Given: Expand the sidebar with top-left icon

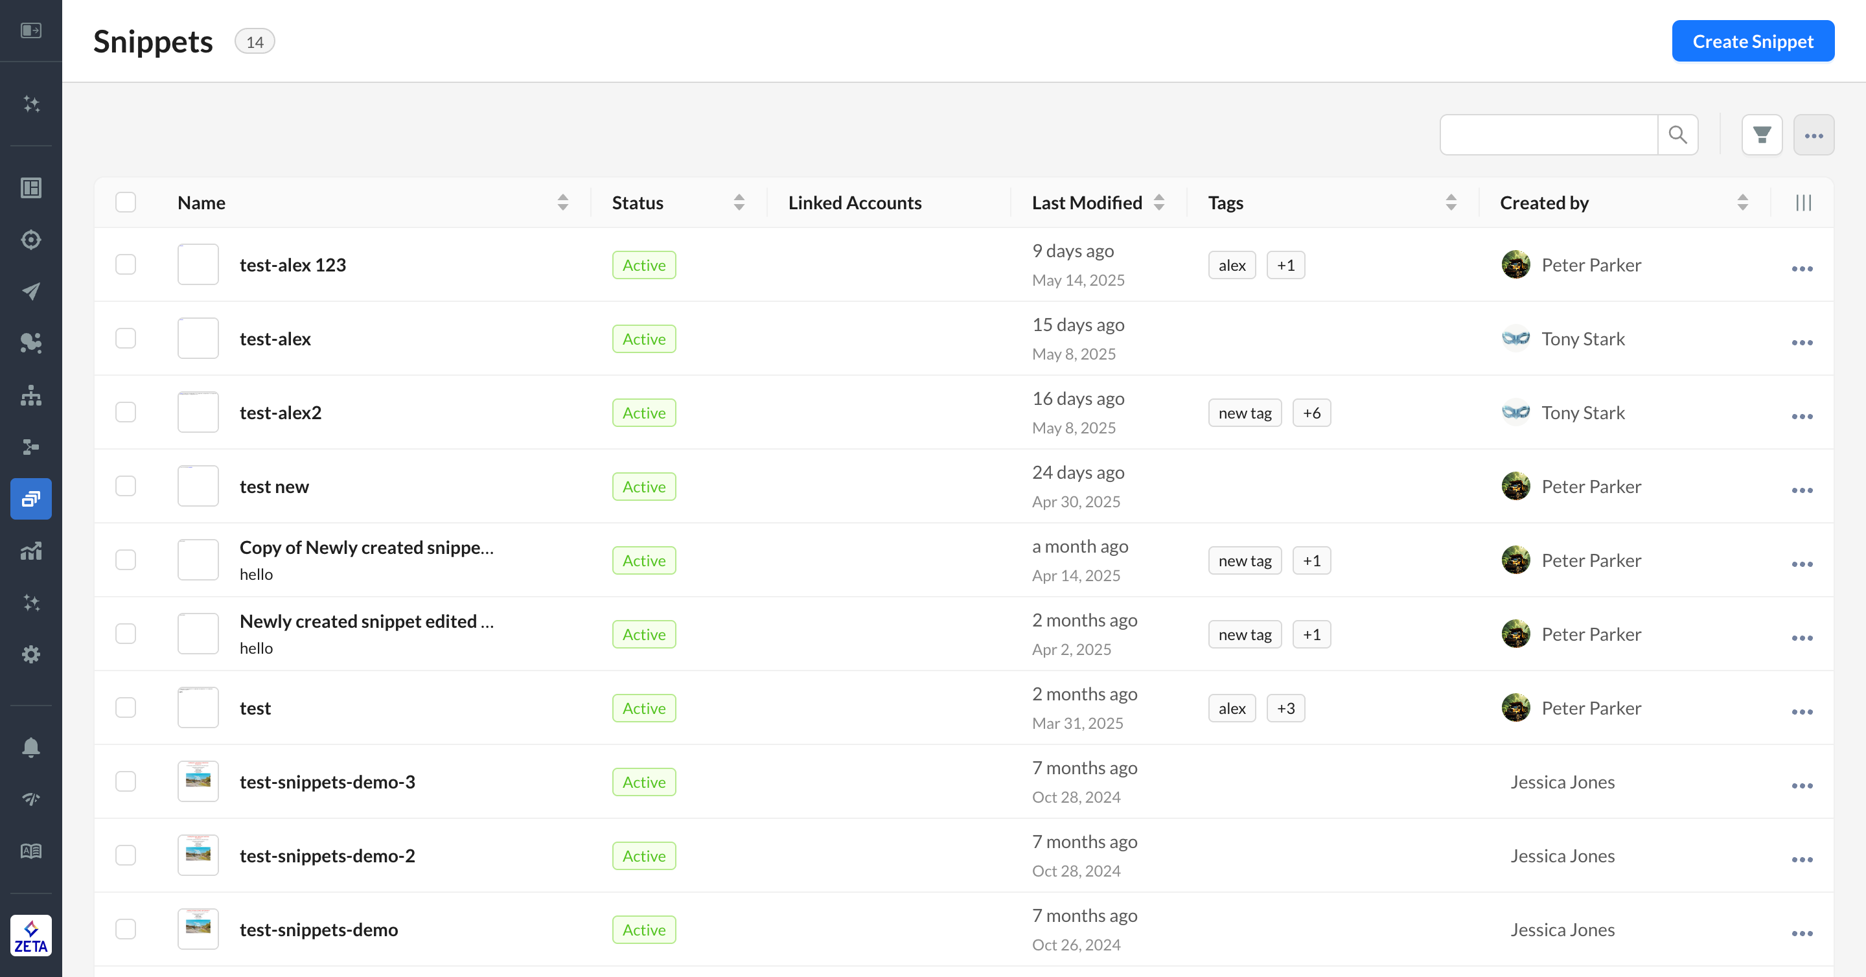Looking at the screenshot, I should coord(31,30).
